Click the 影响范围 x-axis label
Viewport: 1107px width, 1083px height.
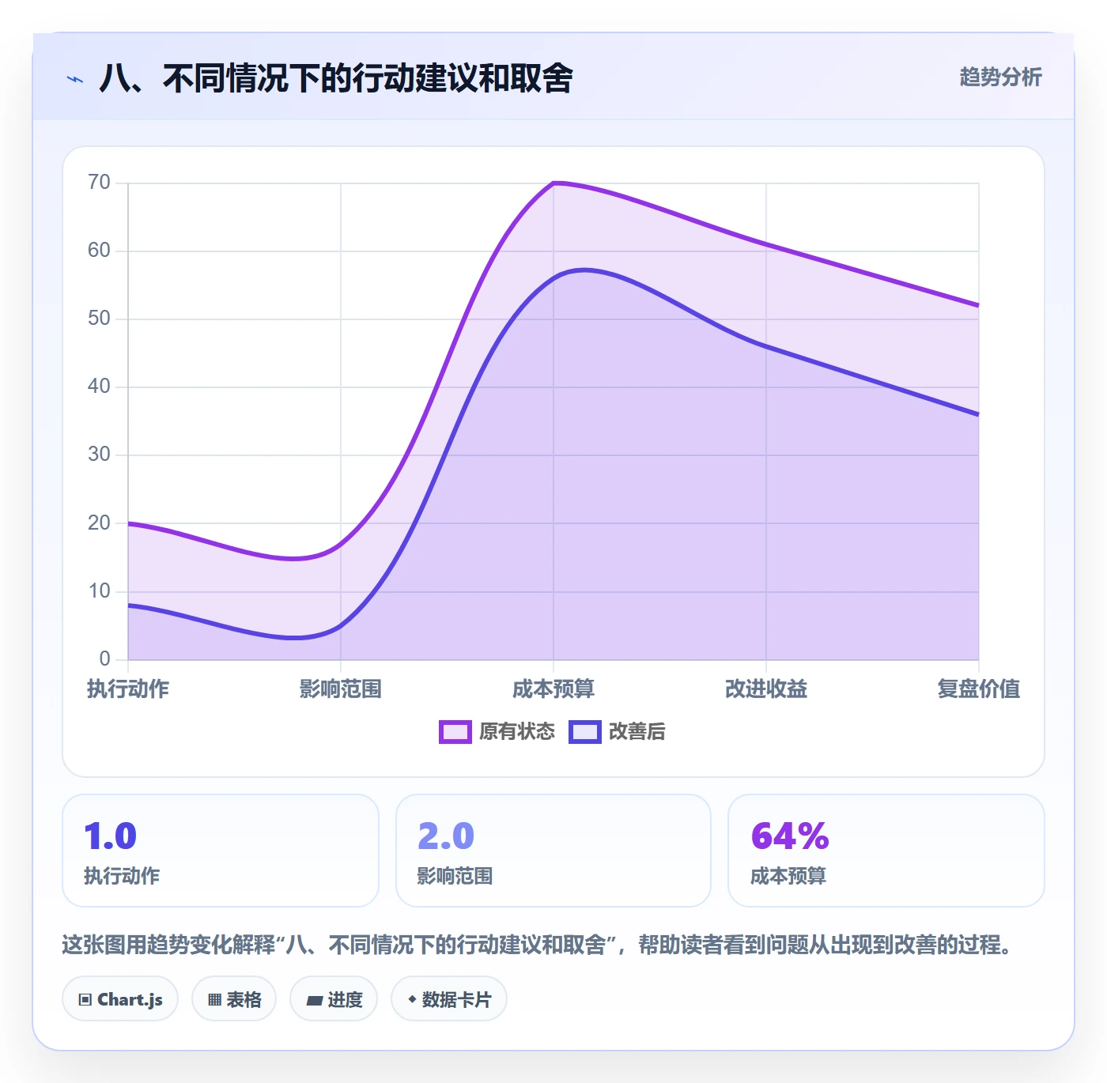click(341, 689)
